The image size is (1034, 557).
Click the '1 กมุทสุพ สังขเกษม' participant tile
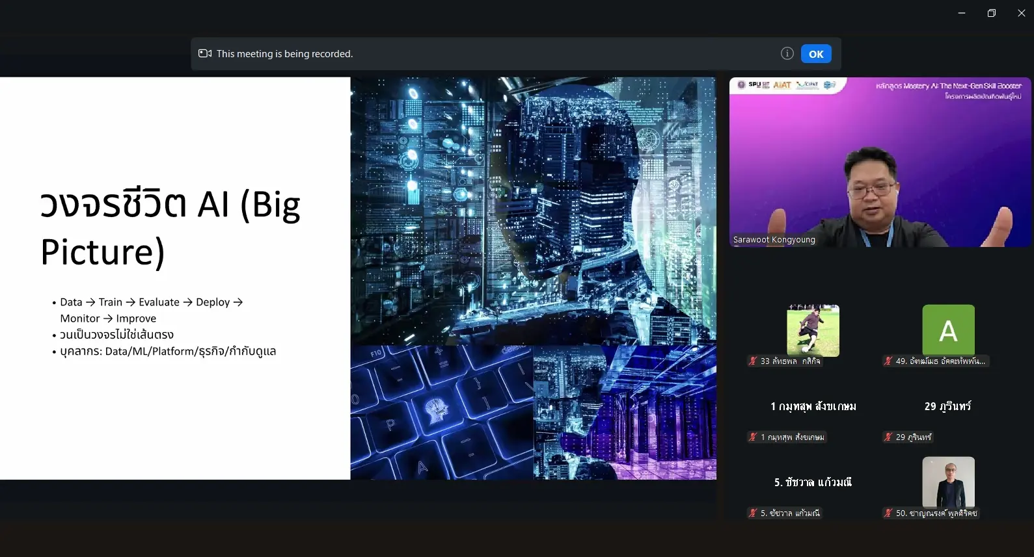[813, 407]
